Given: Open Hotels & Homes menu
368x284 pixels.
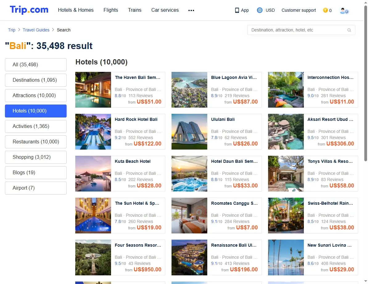Looking at the screenshot, I should [76, 10].
